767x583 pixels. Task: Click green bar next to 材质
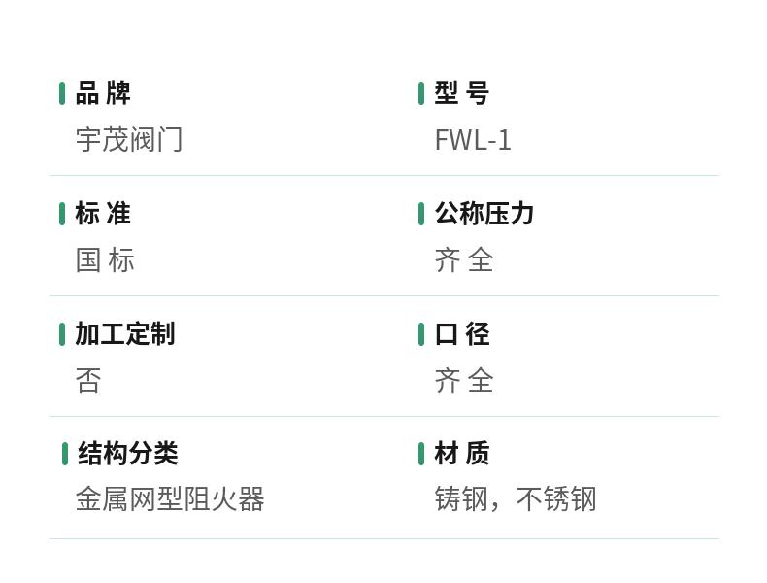(421, 454)
